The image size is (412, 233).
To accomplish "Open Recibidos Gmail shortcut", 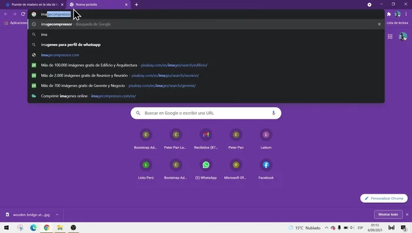I will coord(206,139).
